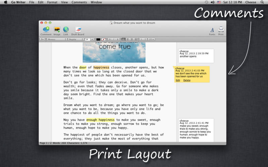268x167 pixels.
Task: Click Delete on the yellow comment
Action: point(187,80)
